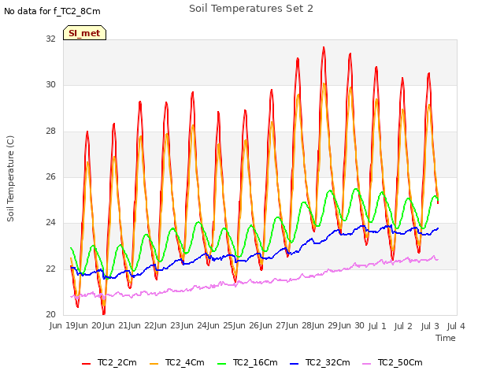
Task: Click the Jun 21 x-axis tick label
Action: pyautogui.click(x=116, y=325)
